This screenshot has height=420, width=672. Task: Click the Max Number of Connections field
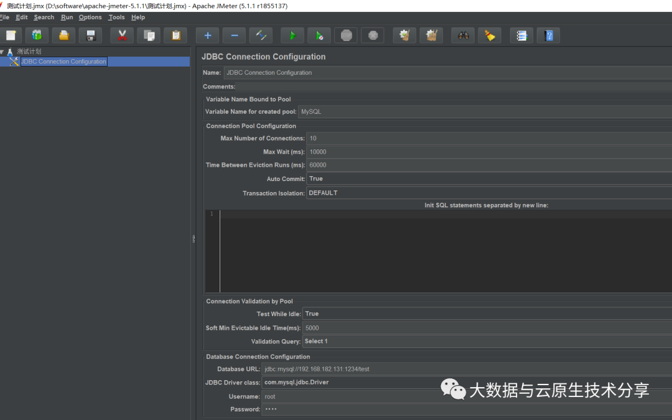coord(489,138)
